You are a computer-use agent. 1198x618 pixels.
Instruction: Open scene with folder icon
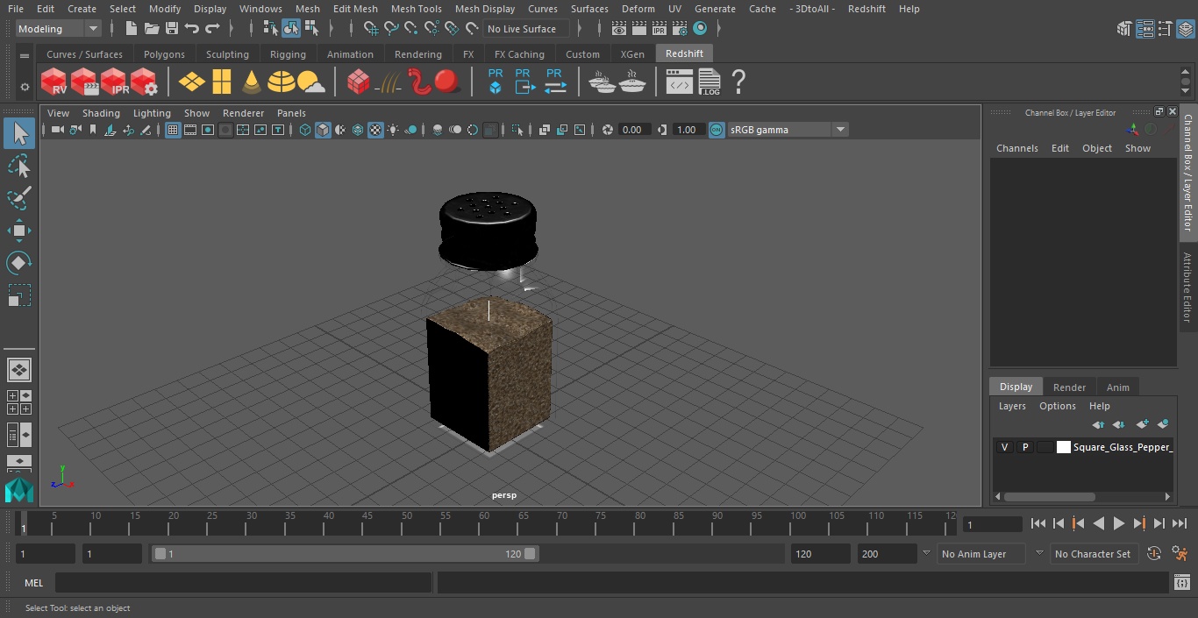(152, 29)
